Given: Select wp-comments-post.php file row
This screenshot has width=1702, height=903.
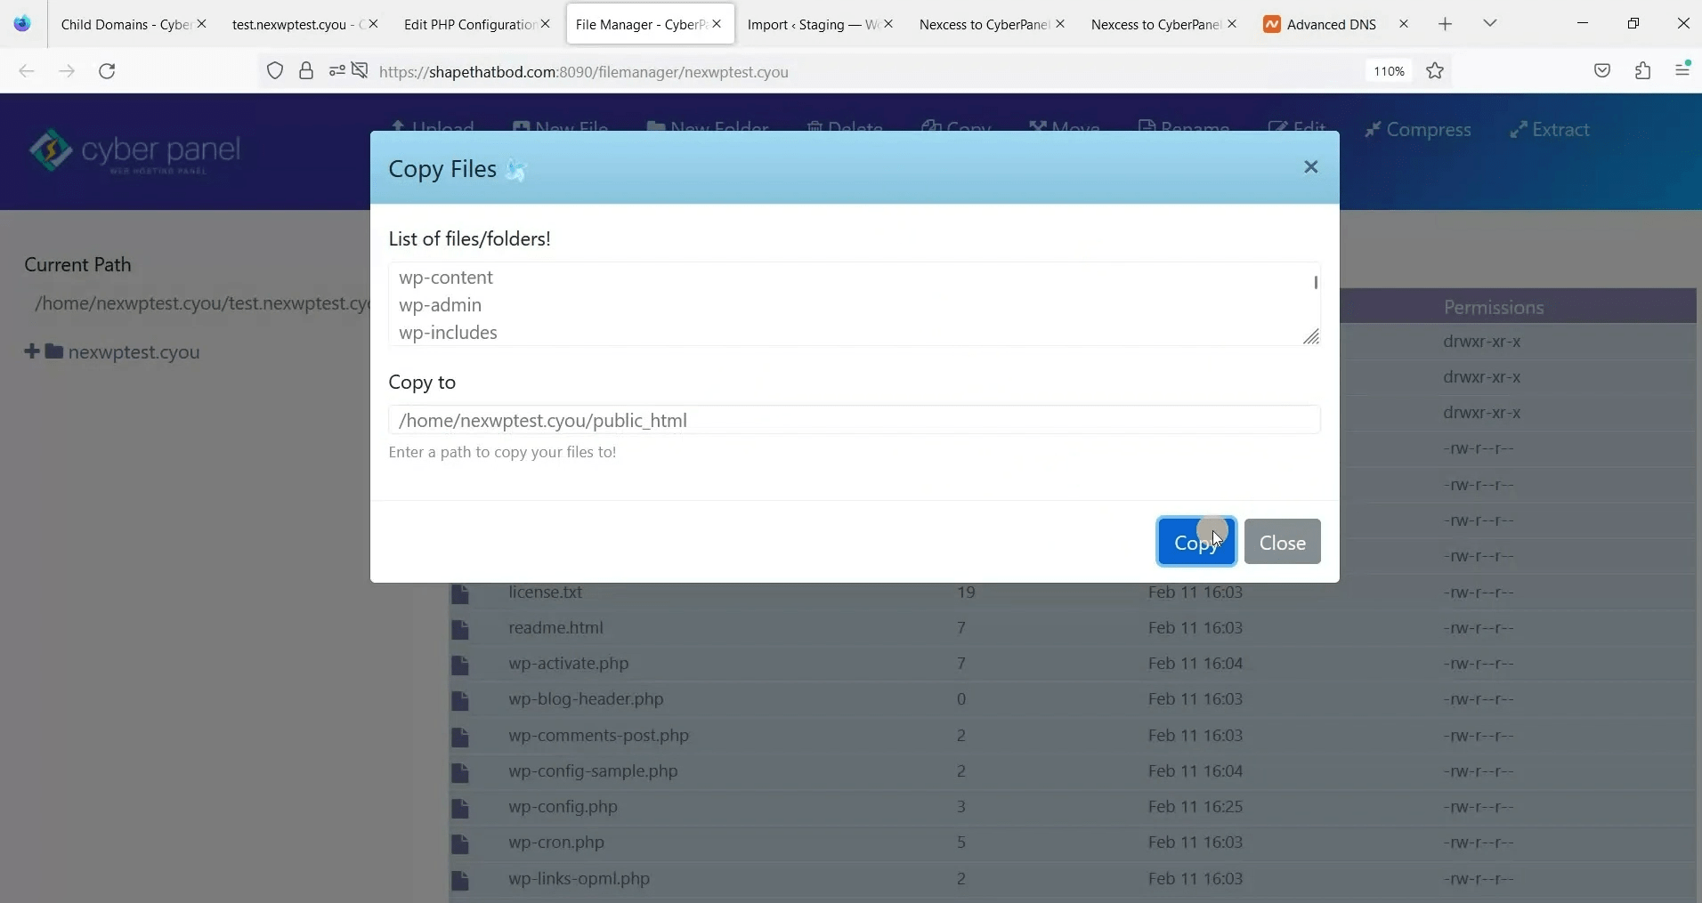Looking at the screenshot, I should 1072,736.
